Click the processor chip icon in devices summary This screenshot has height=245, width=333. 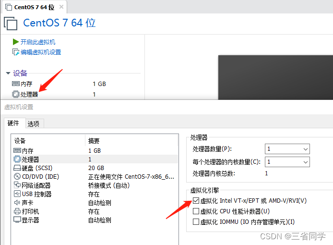16,94
